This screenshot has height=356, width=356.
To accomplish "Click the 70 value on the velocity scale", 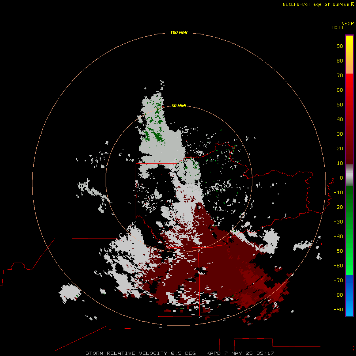I will point(340,76).
